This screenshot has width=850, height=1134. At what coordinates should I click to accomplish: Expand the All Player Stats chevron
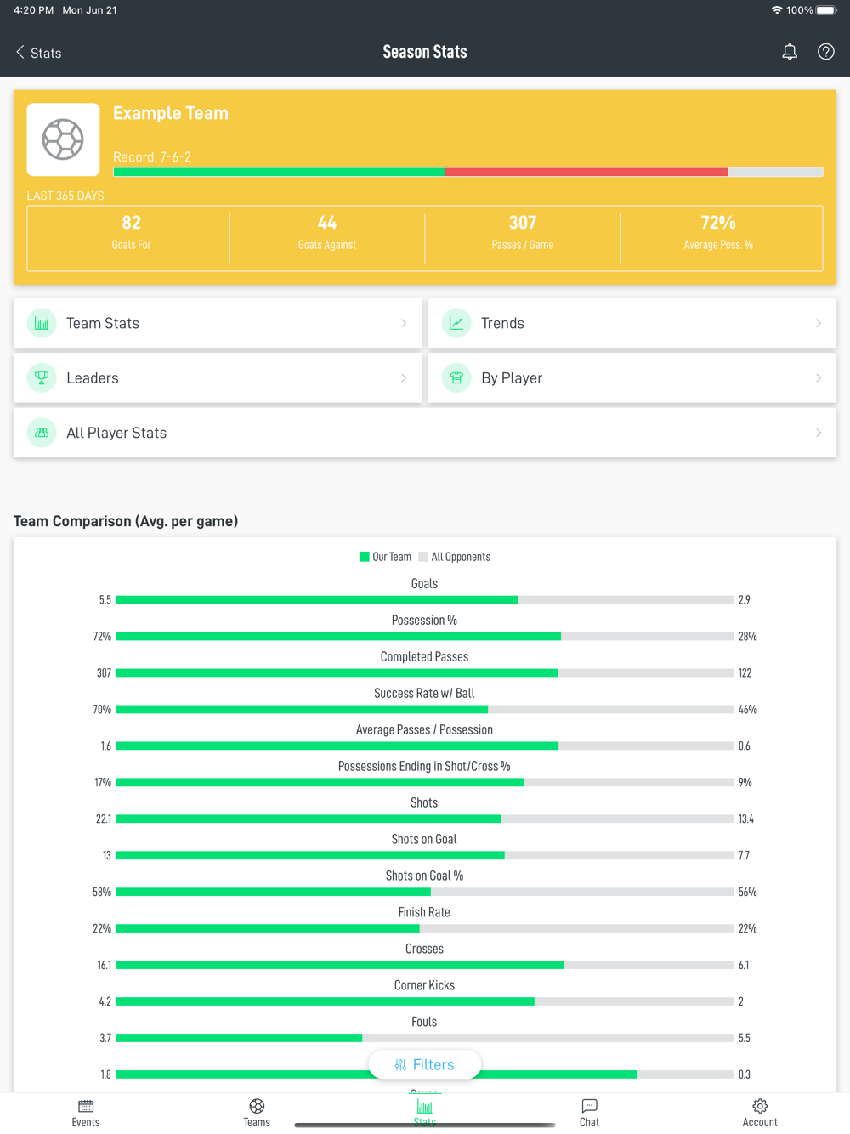coord(819,433)
